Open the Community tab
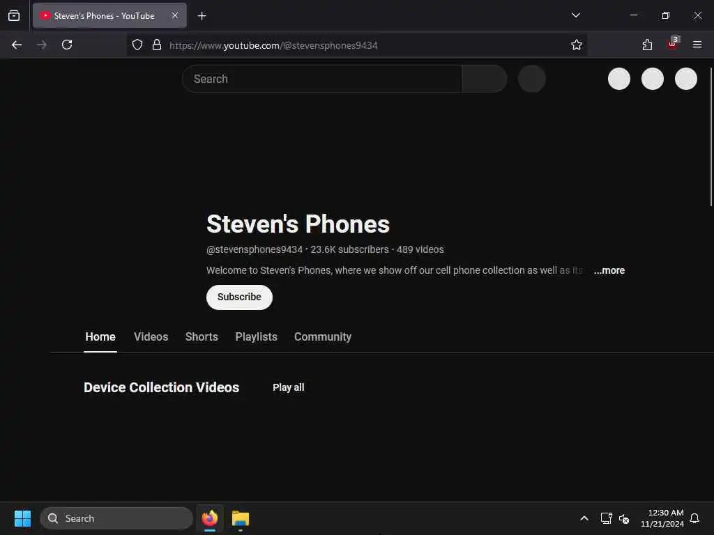This screenshot has height=535, width=714. (322, 337)
